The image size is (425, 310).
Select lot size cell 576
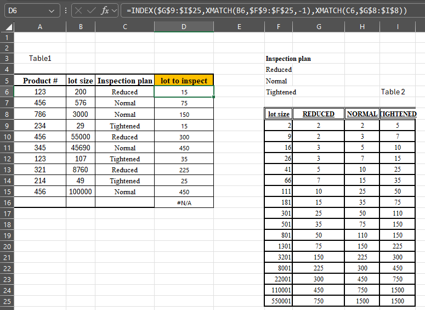coord(81,103)
